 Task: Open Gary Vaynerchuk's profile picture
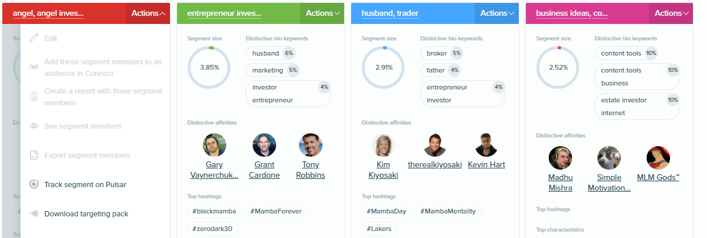tap(215, 145)
